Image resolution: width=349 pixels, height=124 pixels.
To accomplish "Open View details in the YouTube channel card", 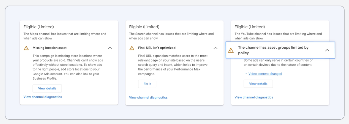I will point(258,84).
